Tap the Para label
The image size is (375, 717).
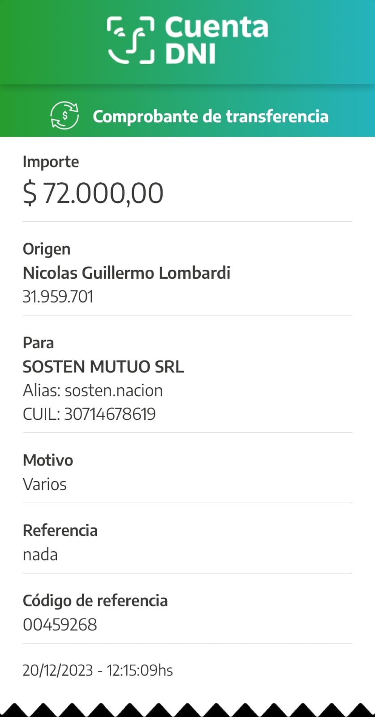pyautogui.click(x=38, y=343)
